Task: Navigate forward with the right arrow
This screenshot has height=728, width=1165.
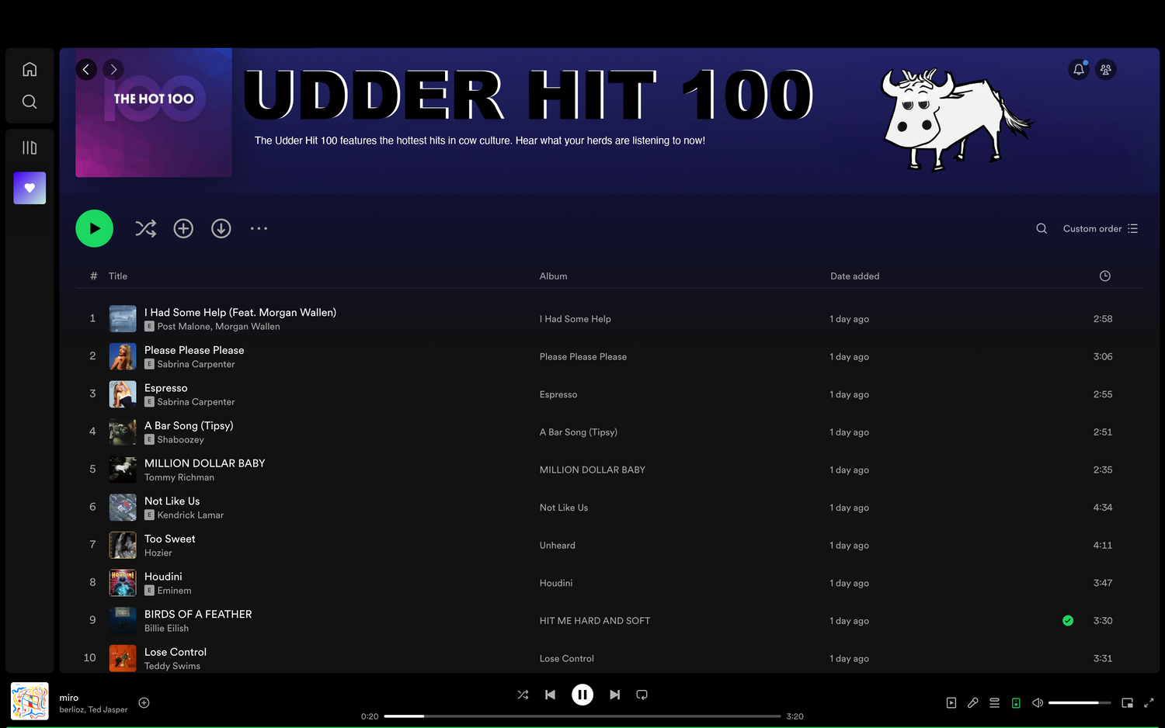Action: click(x=113, y=69)
